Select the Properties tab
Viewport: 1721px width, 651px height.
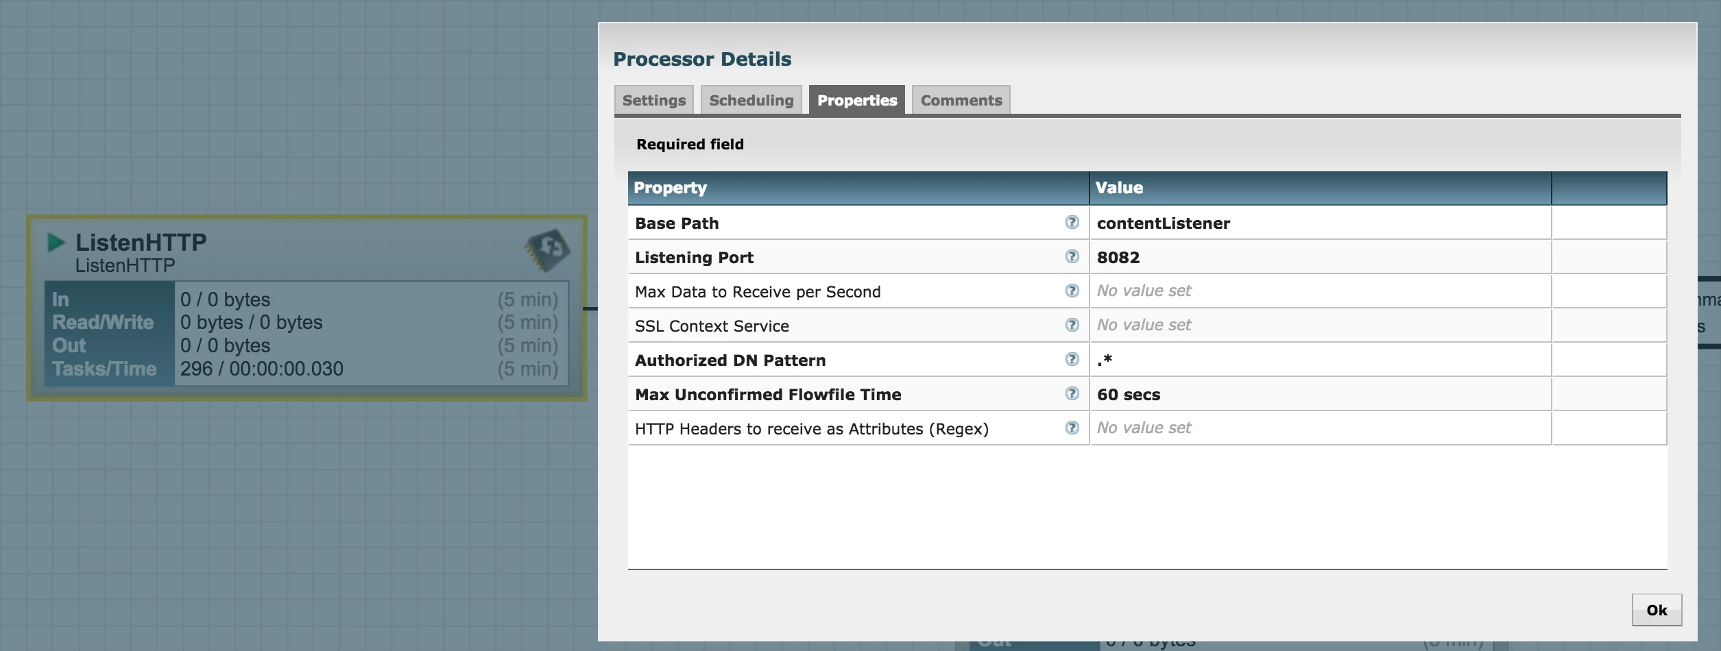point(857,100)
